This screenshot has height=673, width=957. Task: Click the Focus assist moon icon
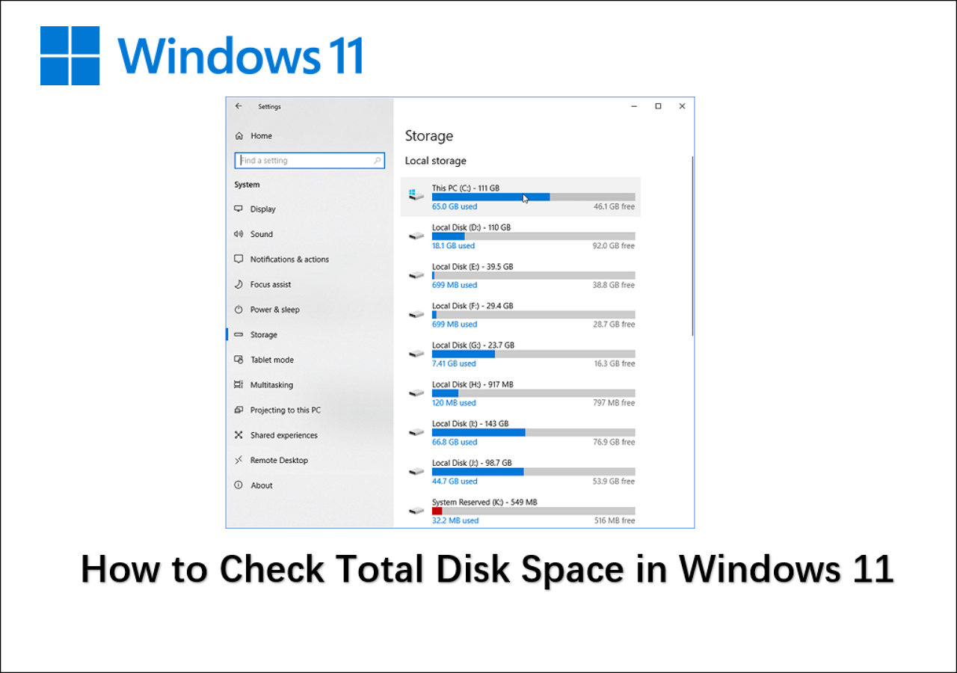tap(239, 284)
